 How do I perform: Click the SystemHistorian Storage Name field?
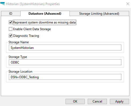[65, 48]
